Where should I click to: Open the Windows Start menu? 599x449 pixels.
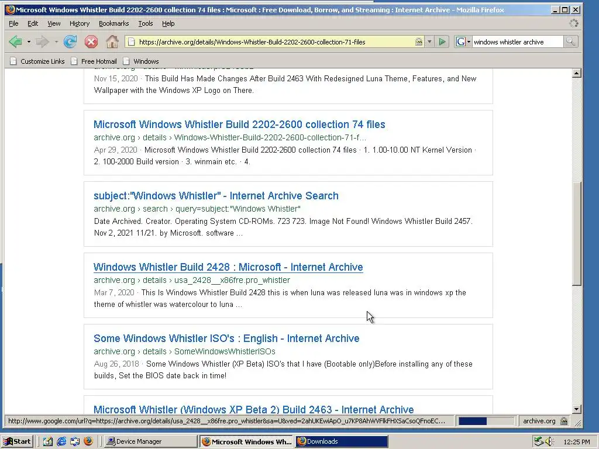point(18,441)
